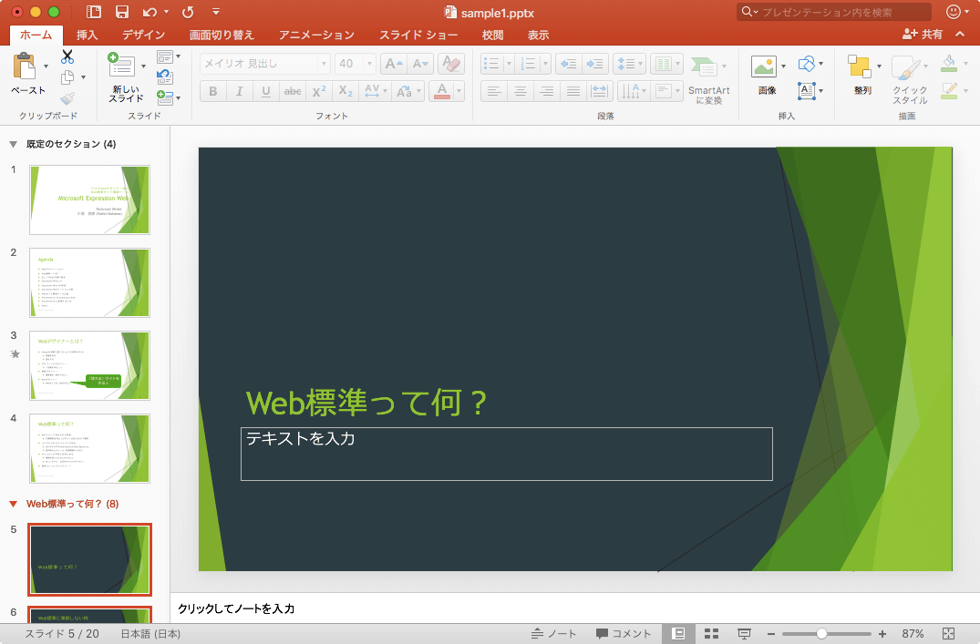Toggle comments pane with コメント button

point(624,633)
